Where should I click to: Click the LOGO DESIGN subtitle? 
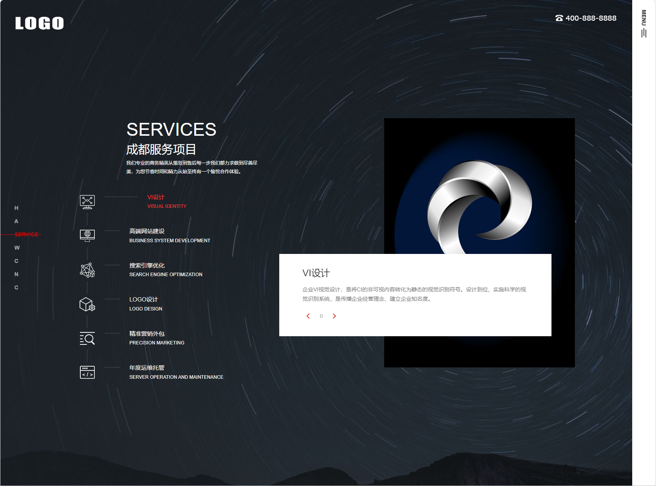[x=146, y=309]
